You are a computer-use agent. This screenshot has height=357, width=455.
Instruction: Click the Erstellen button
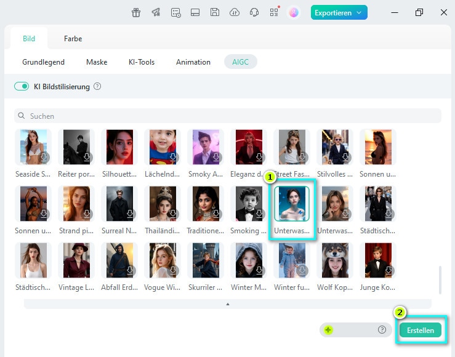[421, 330]
